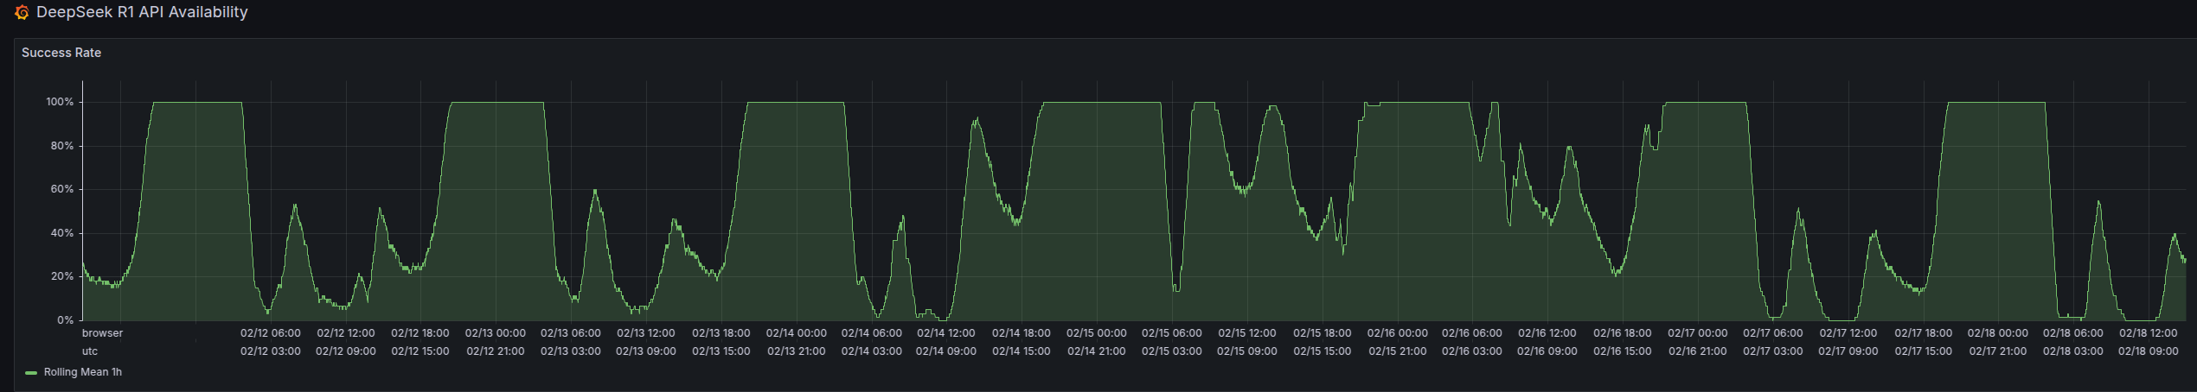
Task: Click the 02/13 15:00 utc time tick
Action: [721, 351]
